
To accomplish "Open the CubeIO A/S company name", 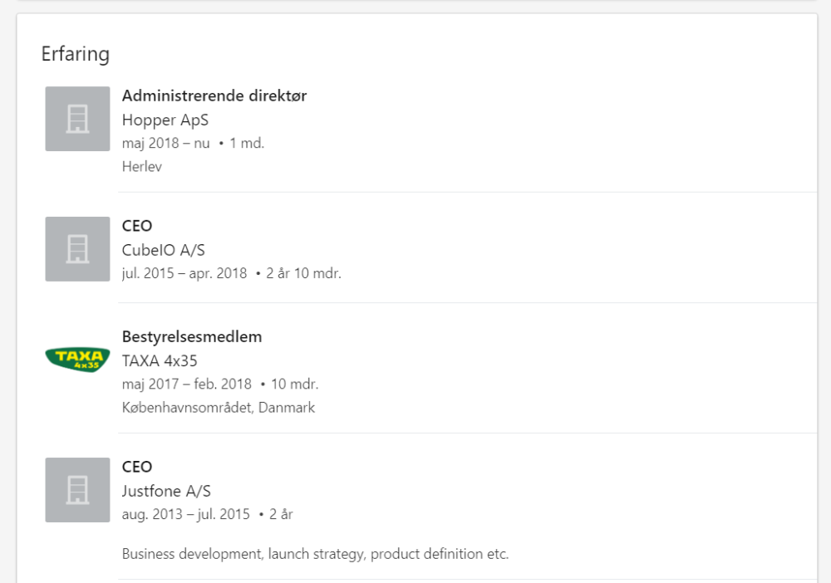I will [x=164, y=250].
